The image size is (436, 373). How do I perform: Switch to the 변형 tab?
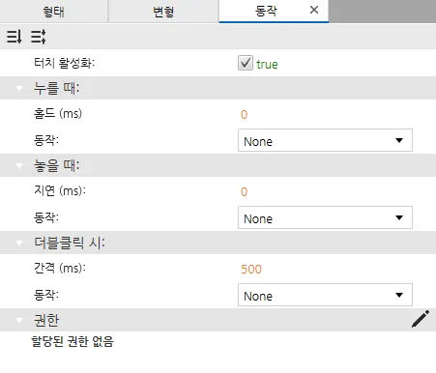tap(163, 12)
